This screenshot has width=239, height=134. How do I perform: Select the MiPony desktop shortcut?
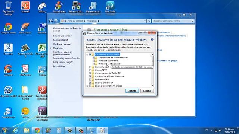[x=42, y=7]
